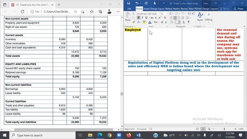Open Google Chrome from the taskbar

click(109, 135)
